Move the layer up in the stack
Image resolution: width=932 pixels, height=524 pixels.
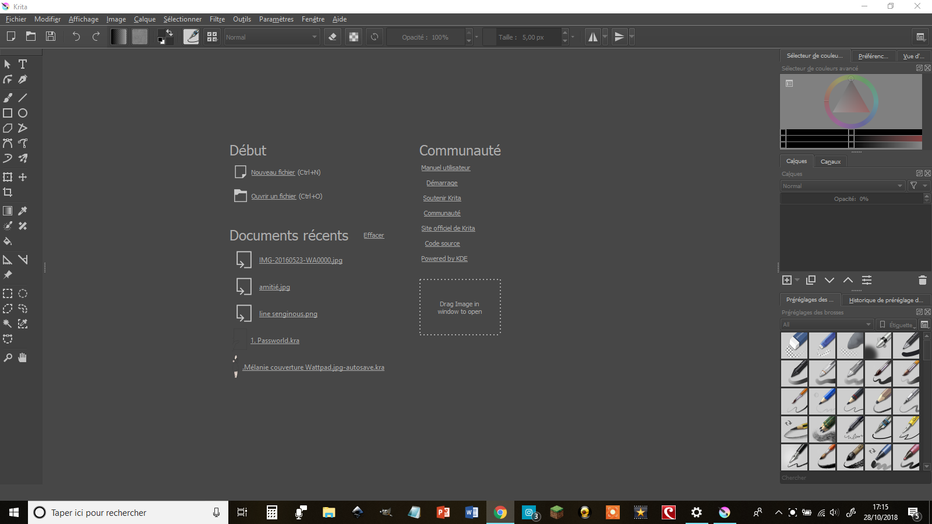(848, 280)
